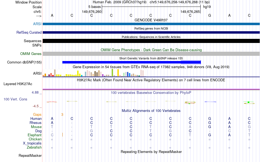Open the RefSeq Curated track label
Image resolution: width=260 pixels, height=162 pixels.
(x=29, y=32)
